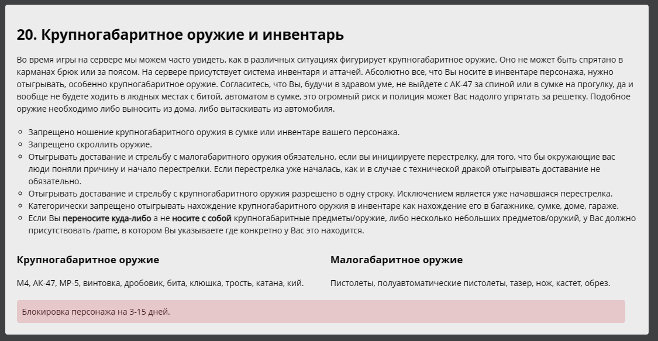Click the "Малогабаритное оружие" subheading

coord(396,260)
